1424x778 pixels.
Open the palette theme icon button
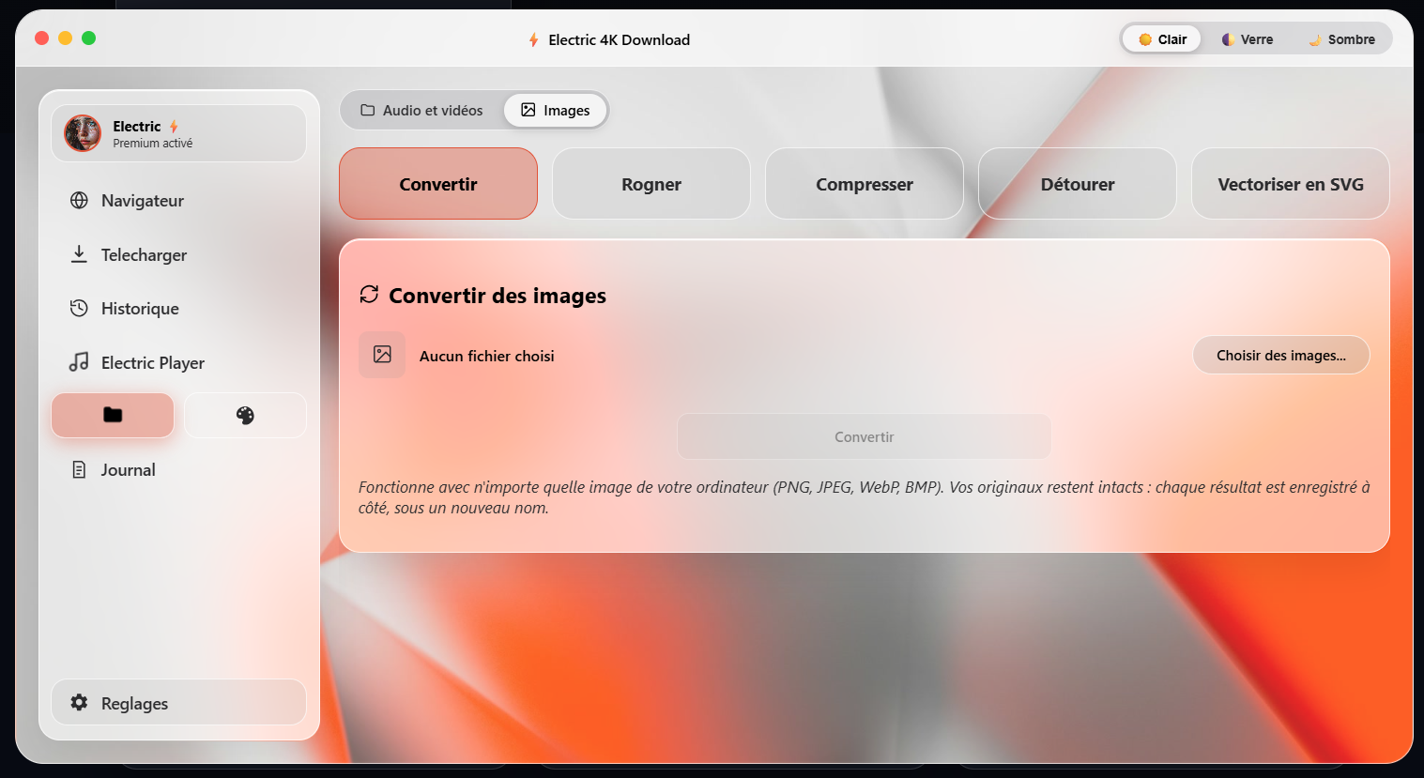click(x=245, y=415)
